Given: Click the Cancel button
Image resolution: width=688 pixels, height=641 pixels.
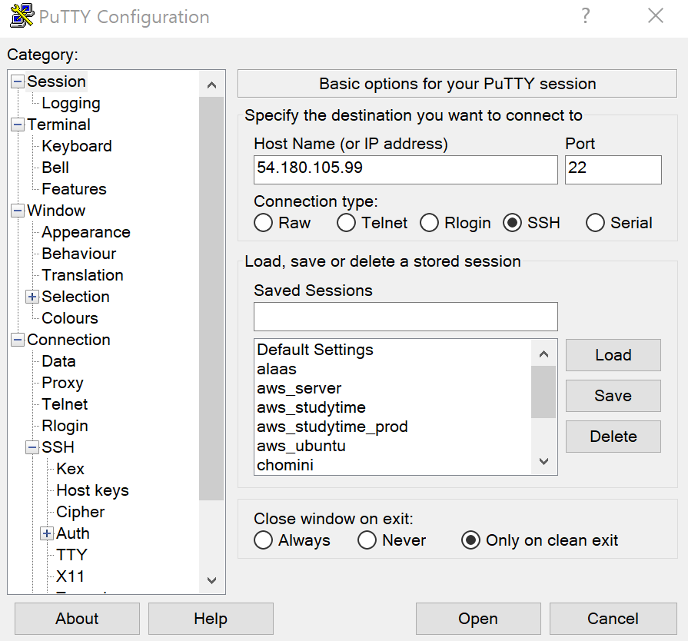Looking at the screenshot, I should click(x=613, y=619).
